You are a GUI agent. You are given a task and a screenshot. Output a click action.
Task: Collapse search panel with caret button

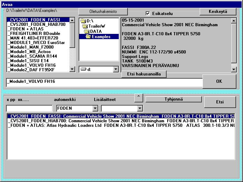point(139,98)
